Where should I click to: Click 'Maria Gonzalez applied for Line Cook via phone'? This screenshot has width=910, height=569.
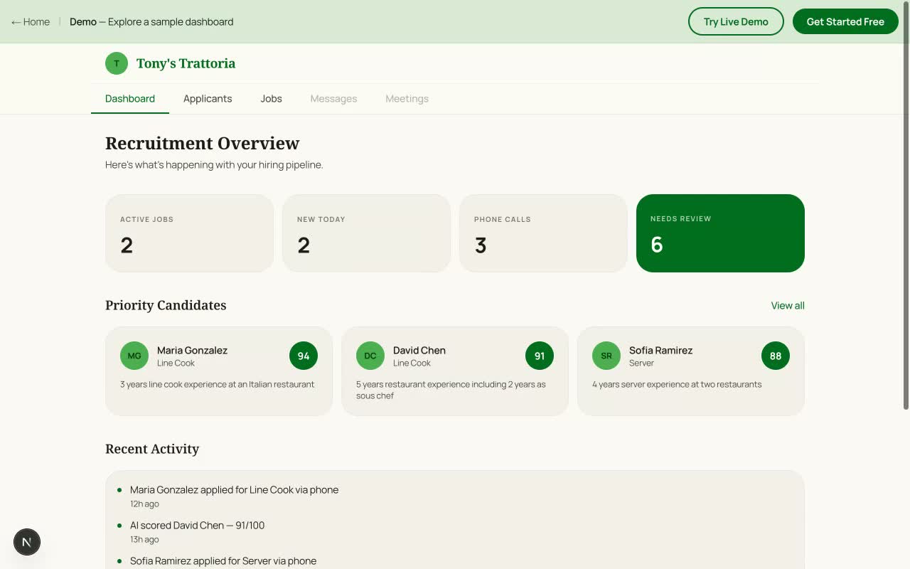click(x=234, y=490)
